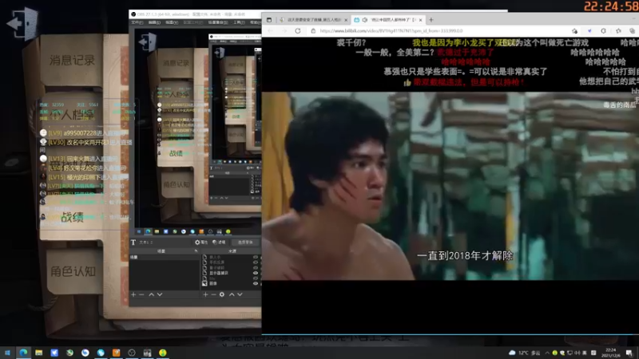
Task: Open browser tab actions menu icon
Action: (269, 19)
